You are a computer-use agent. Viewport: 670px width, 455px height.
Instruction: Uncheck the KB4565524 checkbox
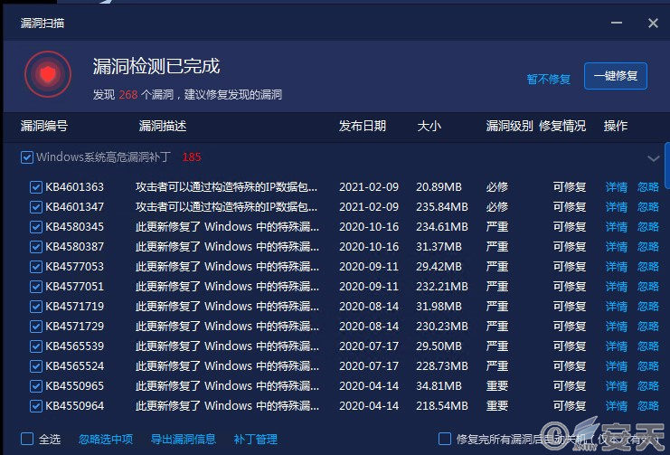(36, 366)
